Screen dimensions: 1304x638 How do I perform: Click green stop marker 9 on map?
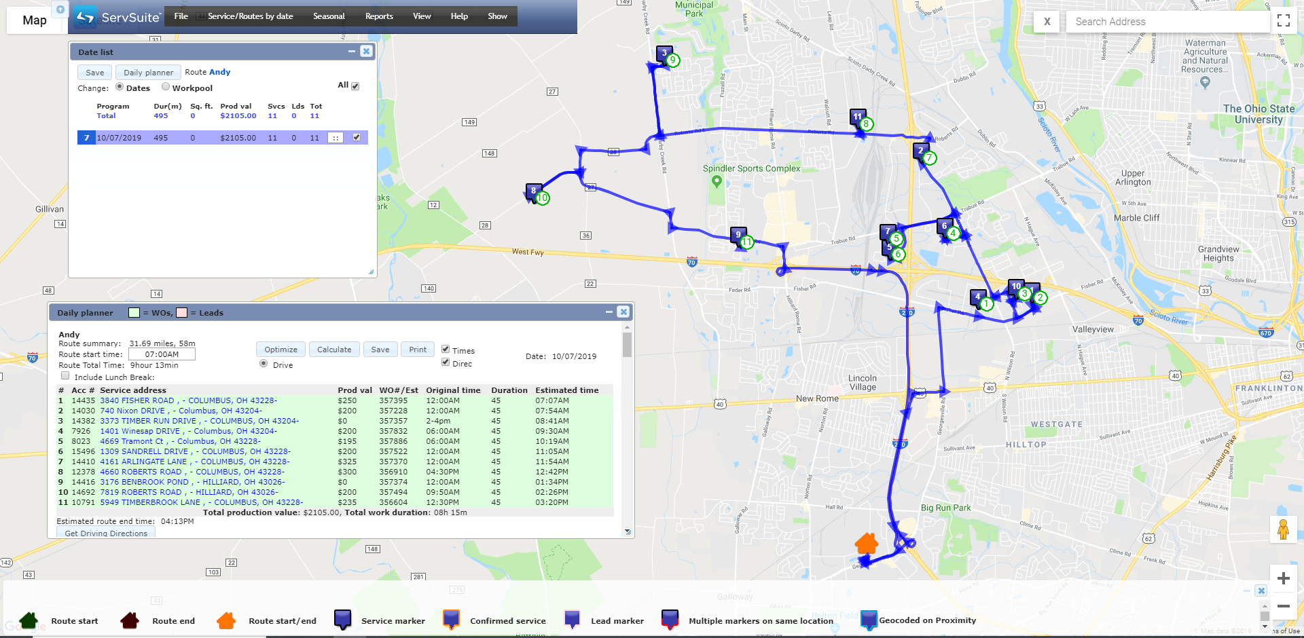[673, 60]
